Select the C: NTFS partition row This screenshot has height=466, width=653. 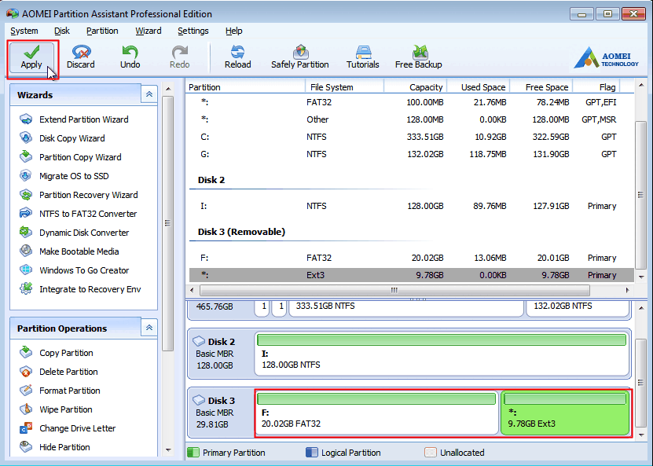(x=412, y=137)
